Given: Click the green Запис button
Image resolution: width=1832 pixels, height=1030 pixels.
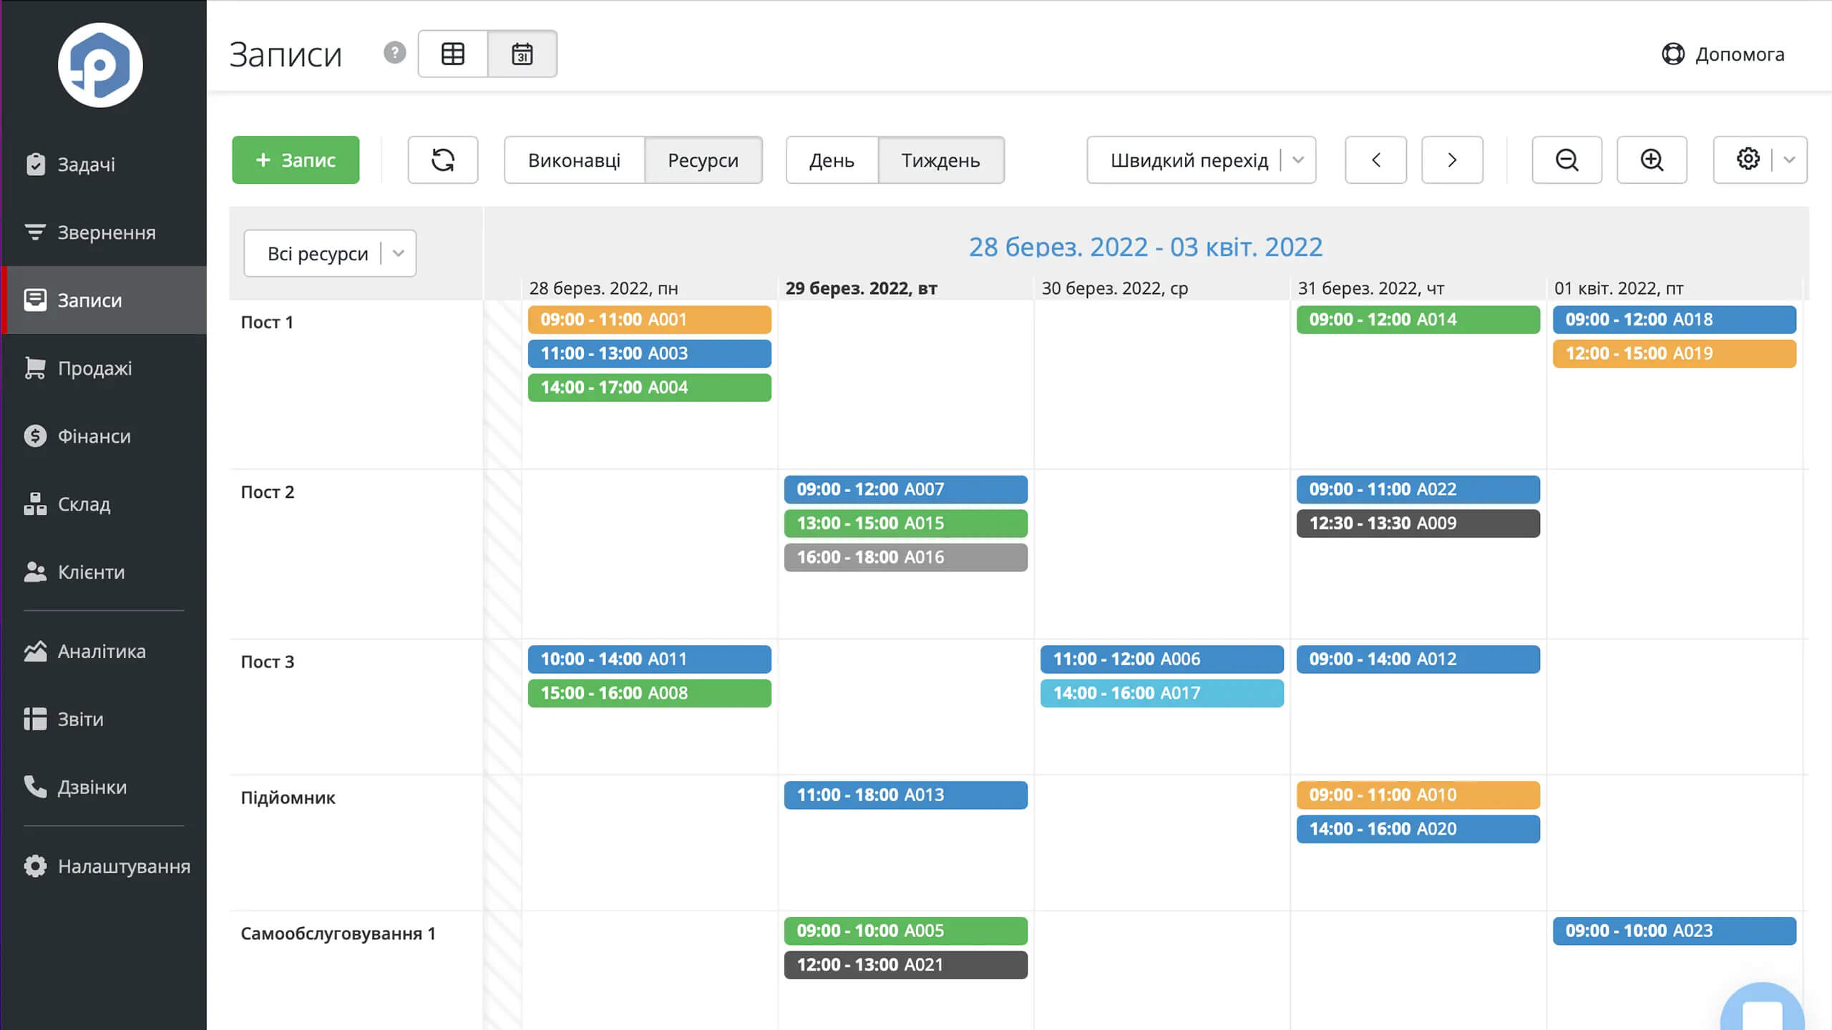Looking at the screenshot, I should (x=296, y=160).
